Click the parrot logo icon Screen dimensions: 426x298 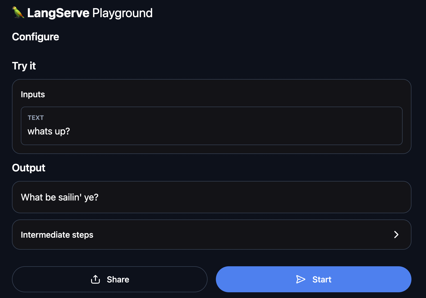click(18, 12)
